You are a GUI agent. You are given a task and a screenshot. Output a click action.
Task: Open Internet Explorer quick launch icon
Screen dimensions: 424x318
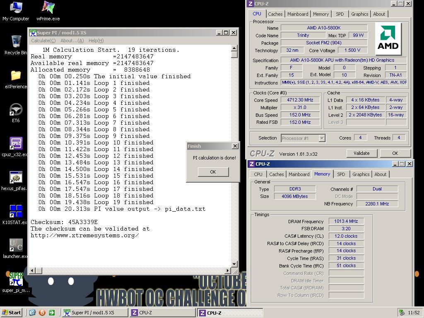pyautogui.click(x=32, y=313)
